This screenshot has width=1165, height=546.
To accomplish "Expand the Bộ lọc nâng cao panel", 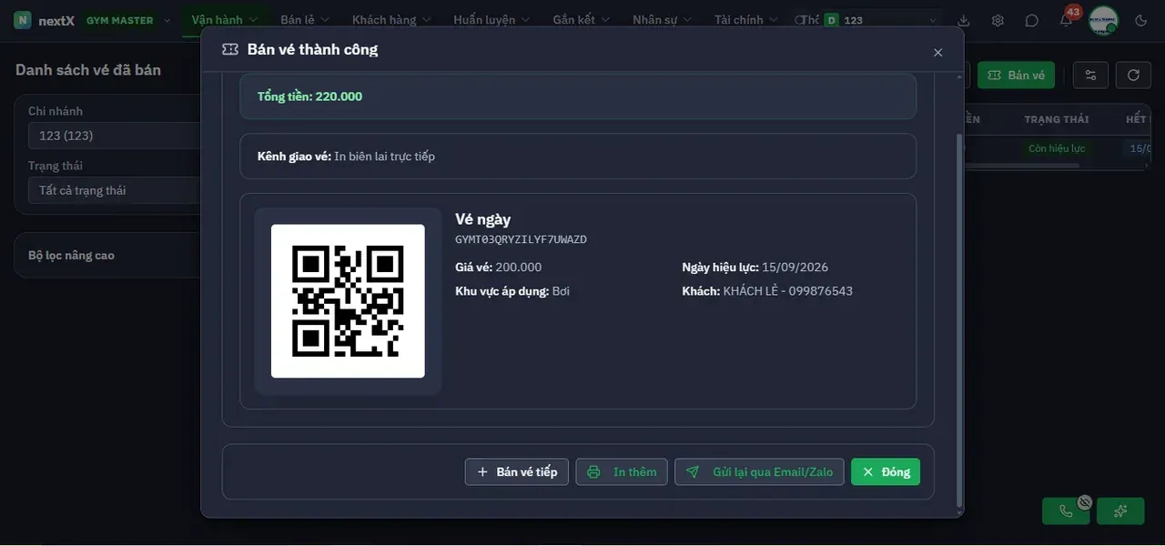I will coord(108,255).
